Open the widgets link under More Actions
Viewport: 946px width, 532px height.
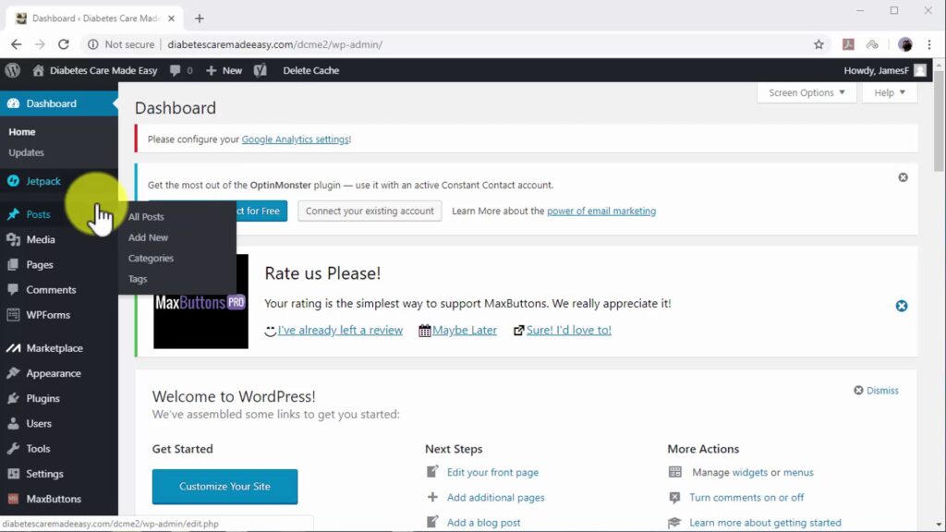tap(749, 472)
